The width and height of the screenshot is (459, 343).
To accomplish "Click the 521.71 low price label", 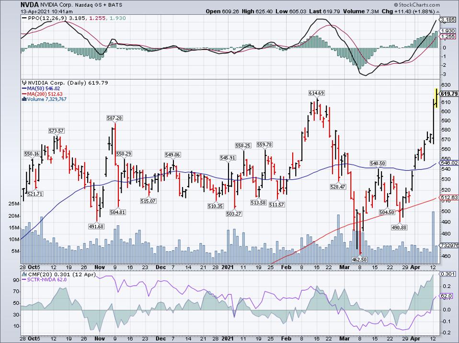I will 35,194.
